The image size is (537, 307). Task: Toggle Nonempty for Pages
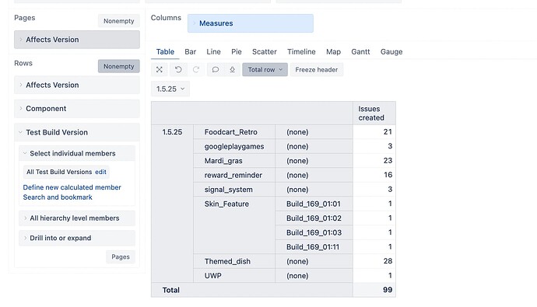pyautogui.click(x=119, y=21)
